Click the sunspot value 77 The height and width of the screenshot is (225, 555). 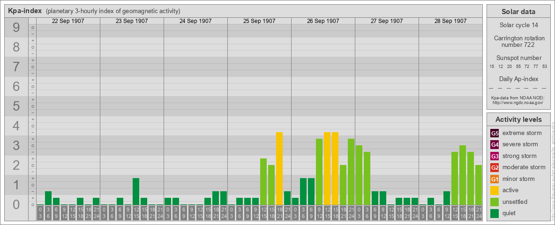click(536, 67)
